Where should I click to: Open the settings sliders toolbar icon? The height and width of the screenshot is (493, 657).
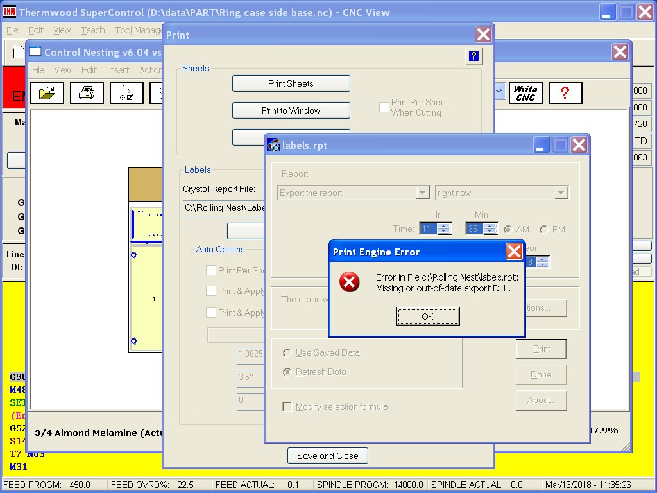[x=126, y=93]
